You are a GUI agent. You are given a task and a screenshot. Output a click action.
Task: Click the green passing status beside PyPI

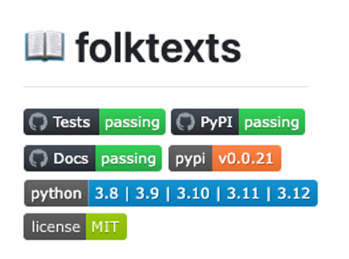pyautogui.click(x=272, y=122)
